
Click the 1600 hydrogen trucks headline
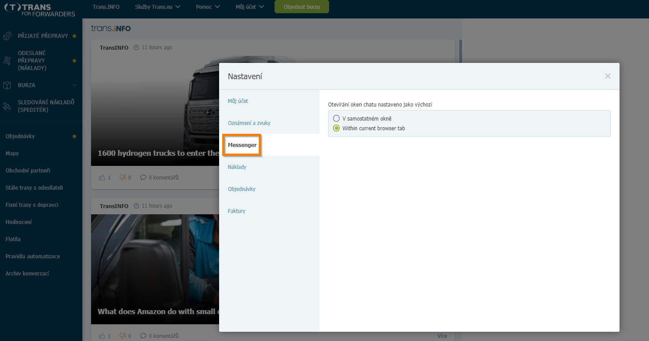158,153
